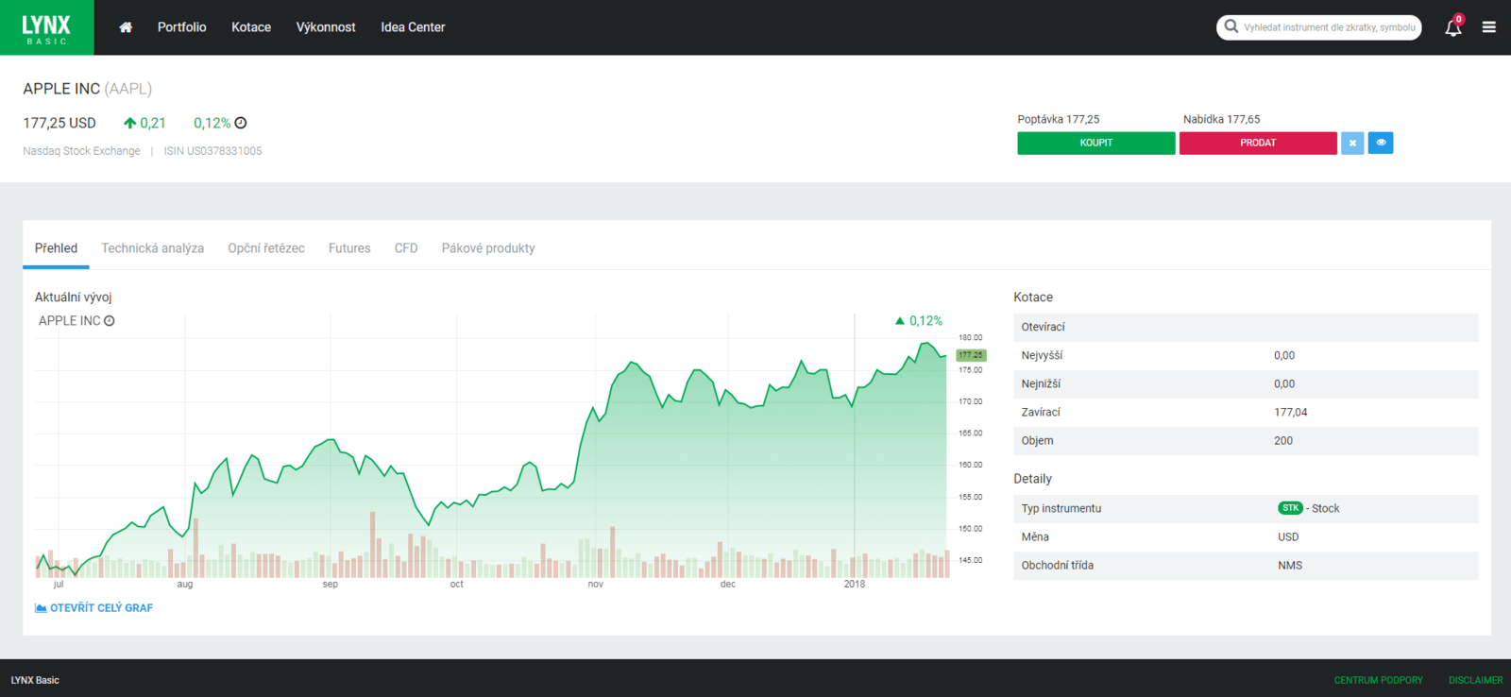Viewport: 1511px width, 697px height.
Task: Click the Aktuální vývoj heading
Action: click(74, 297)
